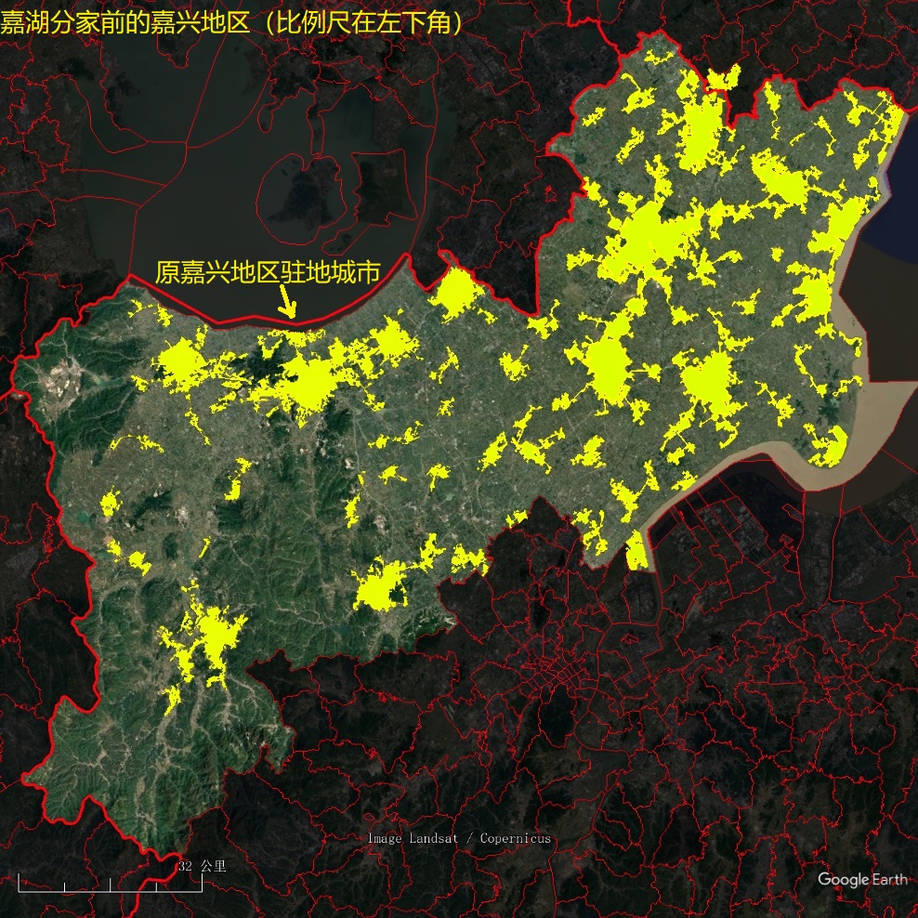
Task: Click the Google Earth logo watermark
Action: point(862,879)
